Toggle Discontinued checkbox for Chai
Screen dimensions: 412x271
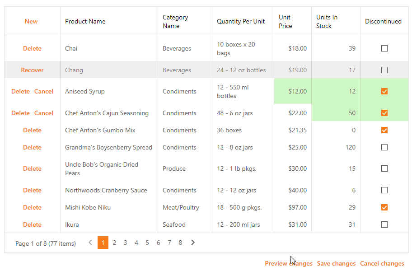(x=384, y=48)
